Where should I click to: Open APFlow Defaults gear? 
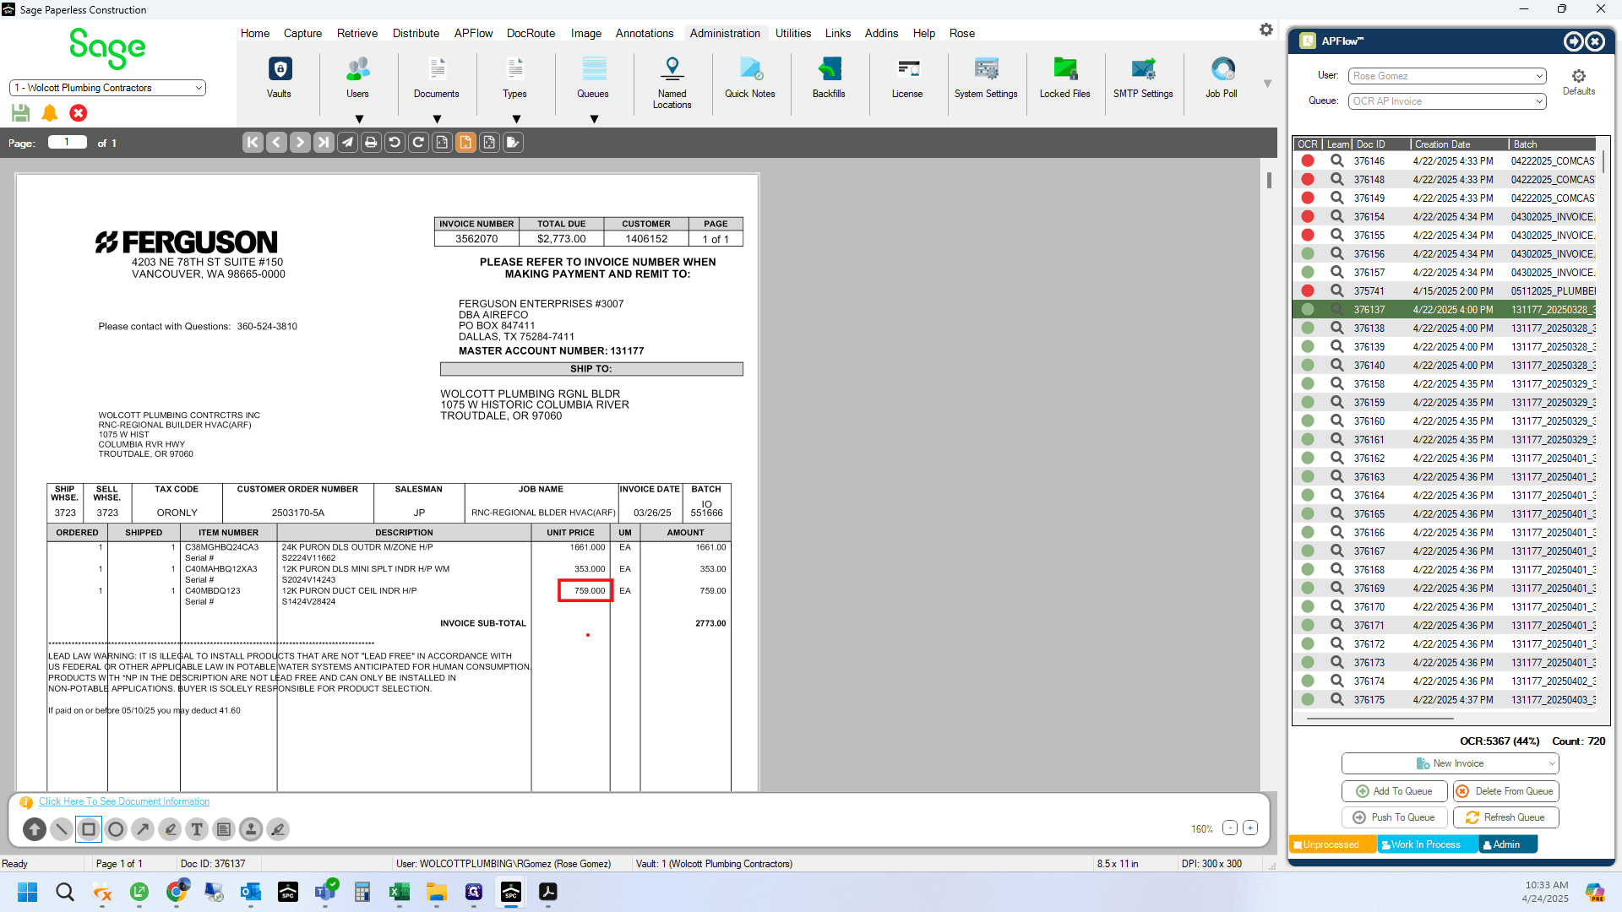pos(1579,82)
